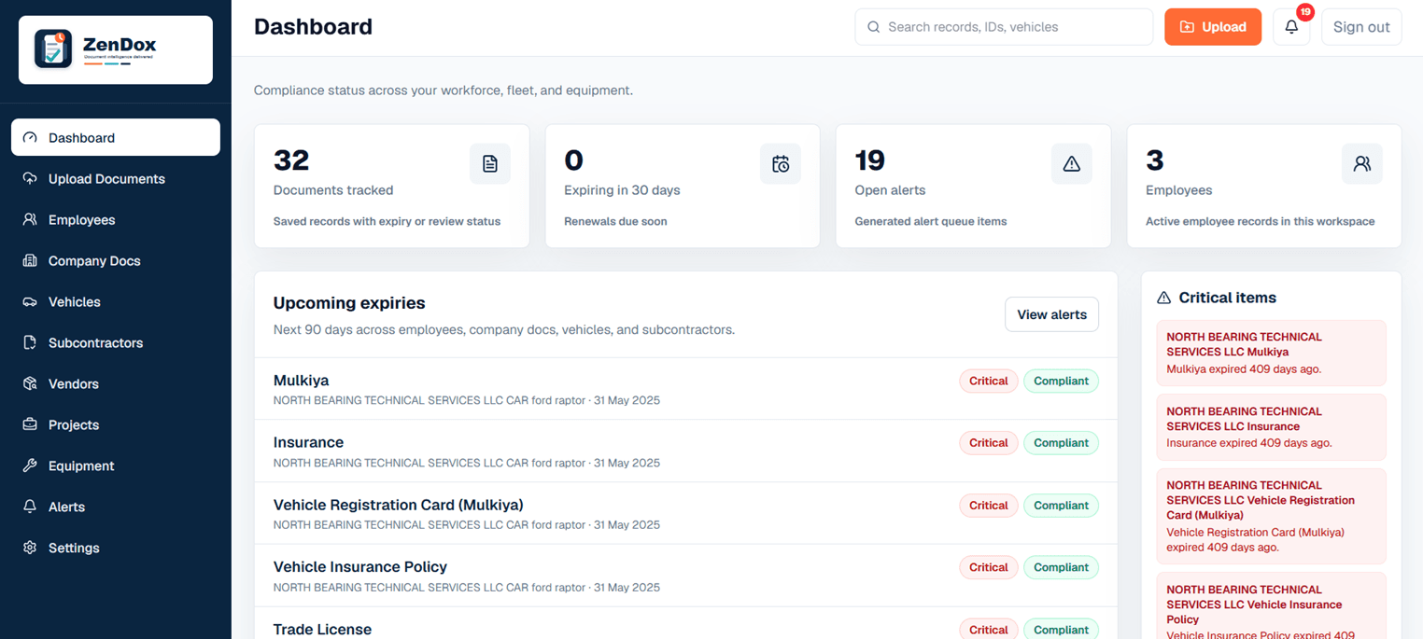Click the Expiring in 30 days calendar icon
The width and height of the screenshot is (1423, 639).
pos(781,164)
